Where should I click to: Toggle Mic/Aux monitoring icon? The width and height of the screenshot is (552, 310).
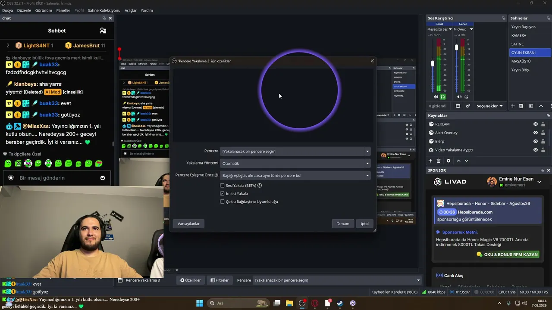click(466, 97)
